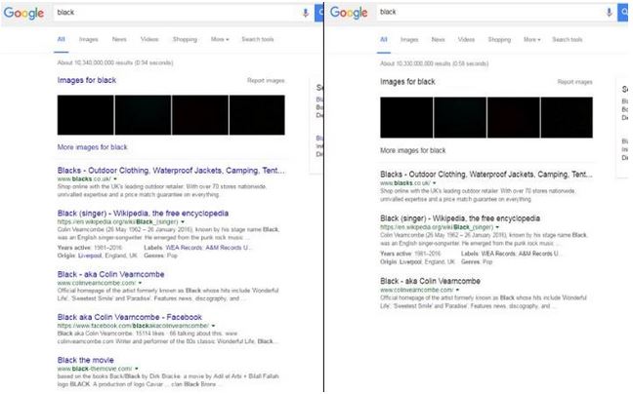The width and height of the screenshot is (633, 394).
Task: Open Black (singer) Wikipedia result in left window
Action: (143, 214)
